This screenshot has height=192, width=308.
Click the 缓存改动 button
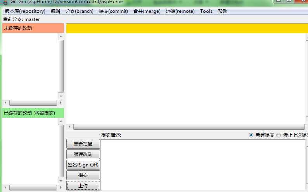coord(83,154)
